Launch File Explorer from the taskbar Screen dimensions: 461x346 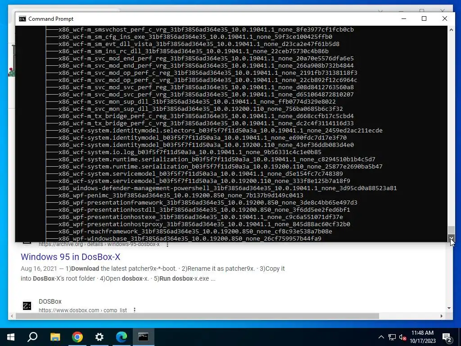tap(55, 337)
